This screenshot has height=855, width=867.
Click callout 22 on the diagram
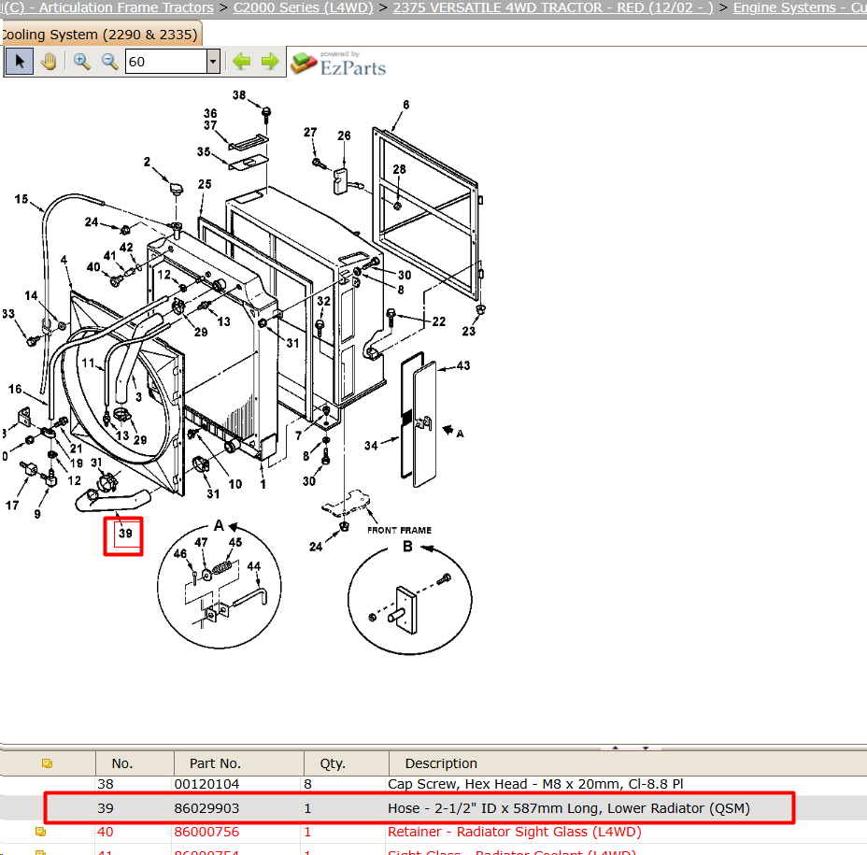pos(439,321)
